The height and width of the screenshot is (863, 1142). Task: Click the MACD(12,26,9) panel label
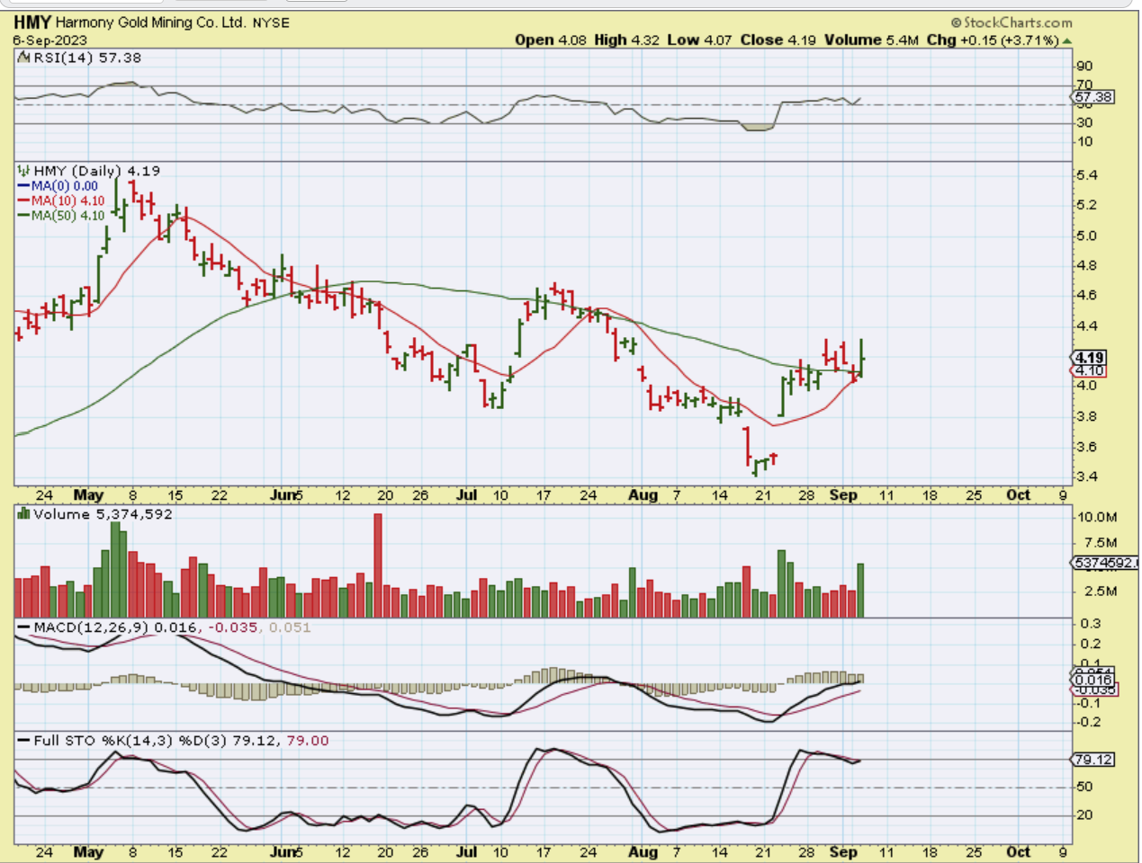(x=92, y=627)
